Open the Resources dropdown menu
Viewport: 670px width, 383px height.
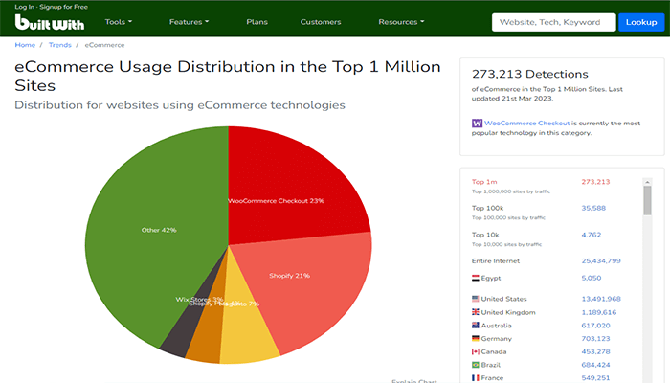pyautogui.click(x=401, y=21)
